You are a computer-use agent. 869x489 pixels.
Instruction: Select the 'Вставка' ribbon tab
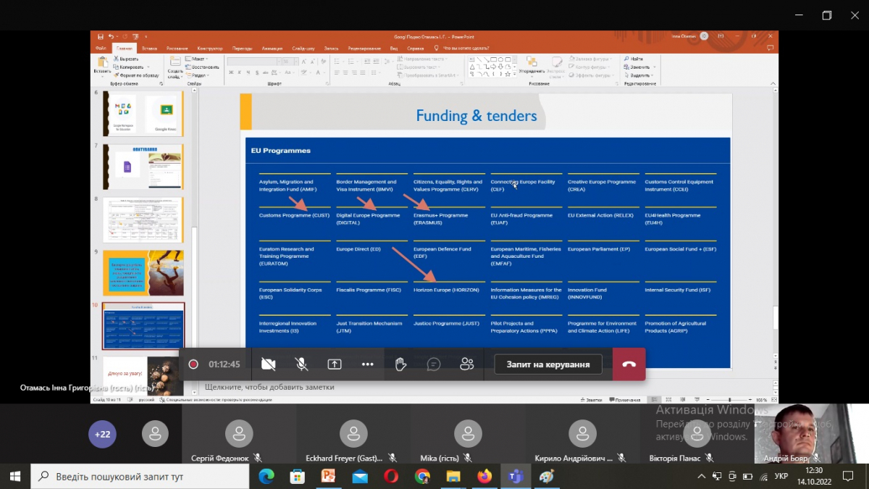[149, 49]
